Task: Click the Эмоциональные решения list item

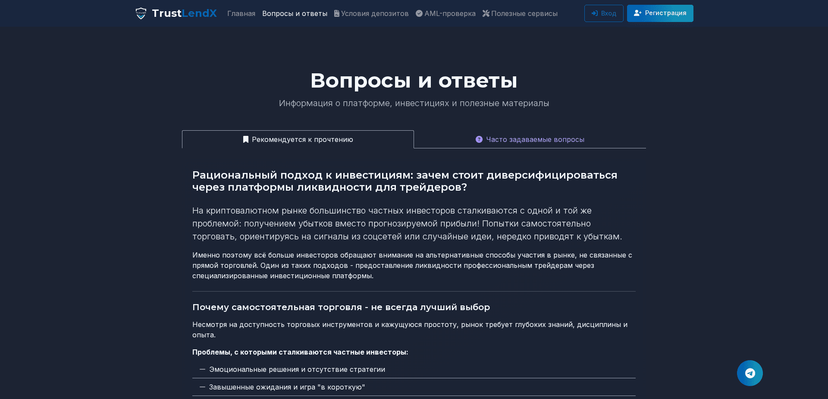Action: click(297, 369)
